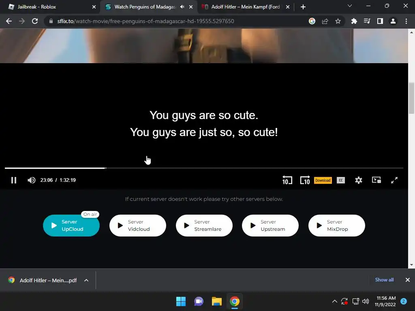The width and height of the screenshot is (415, 311).
Task: Click the yellow Download button in player
Action: [x=323, y=180]
